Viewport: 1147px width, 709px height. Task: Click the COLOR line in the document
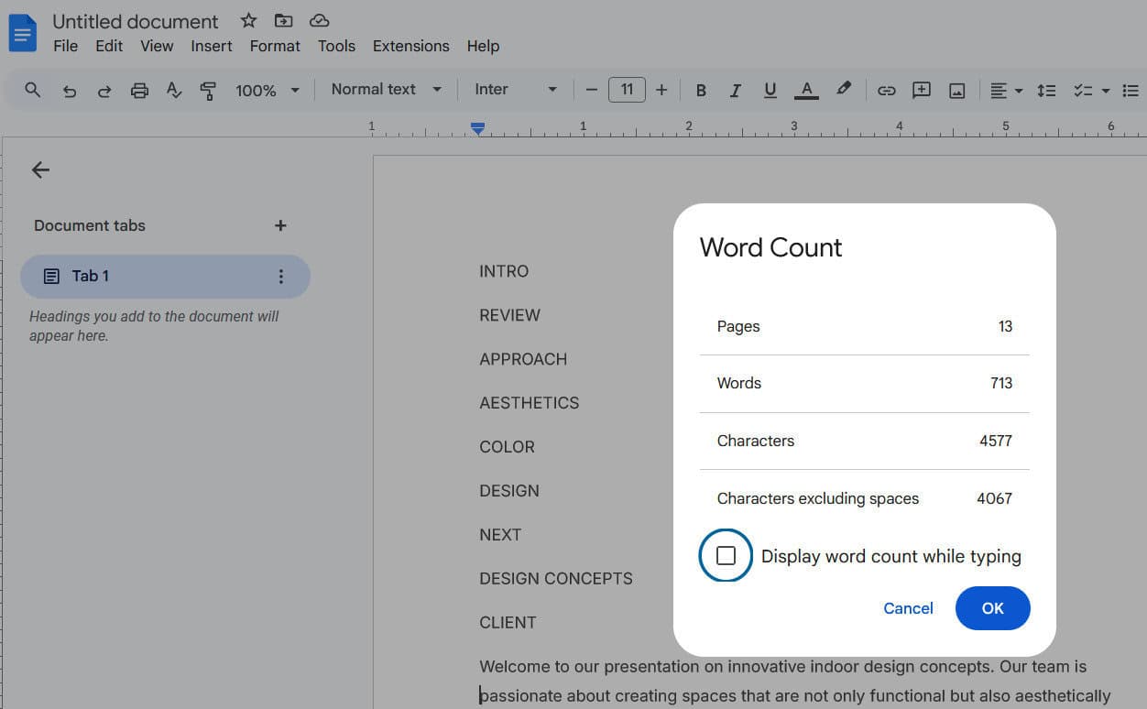(507, 447)
